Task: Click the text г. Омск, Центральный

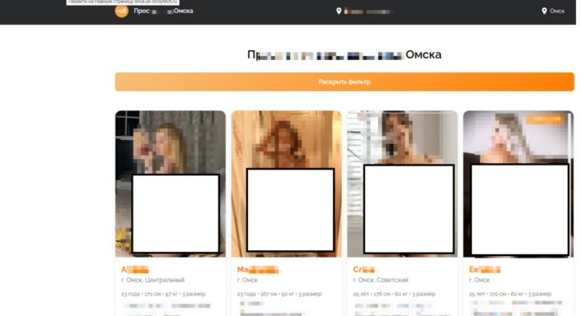Action: pyautogui.click(x=152, y=280)
